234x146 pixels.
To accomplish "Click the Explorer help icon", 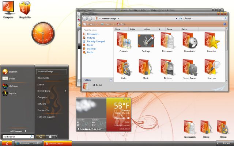I will (224, 24).
